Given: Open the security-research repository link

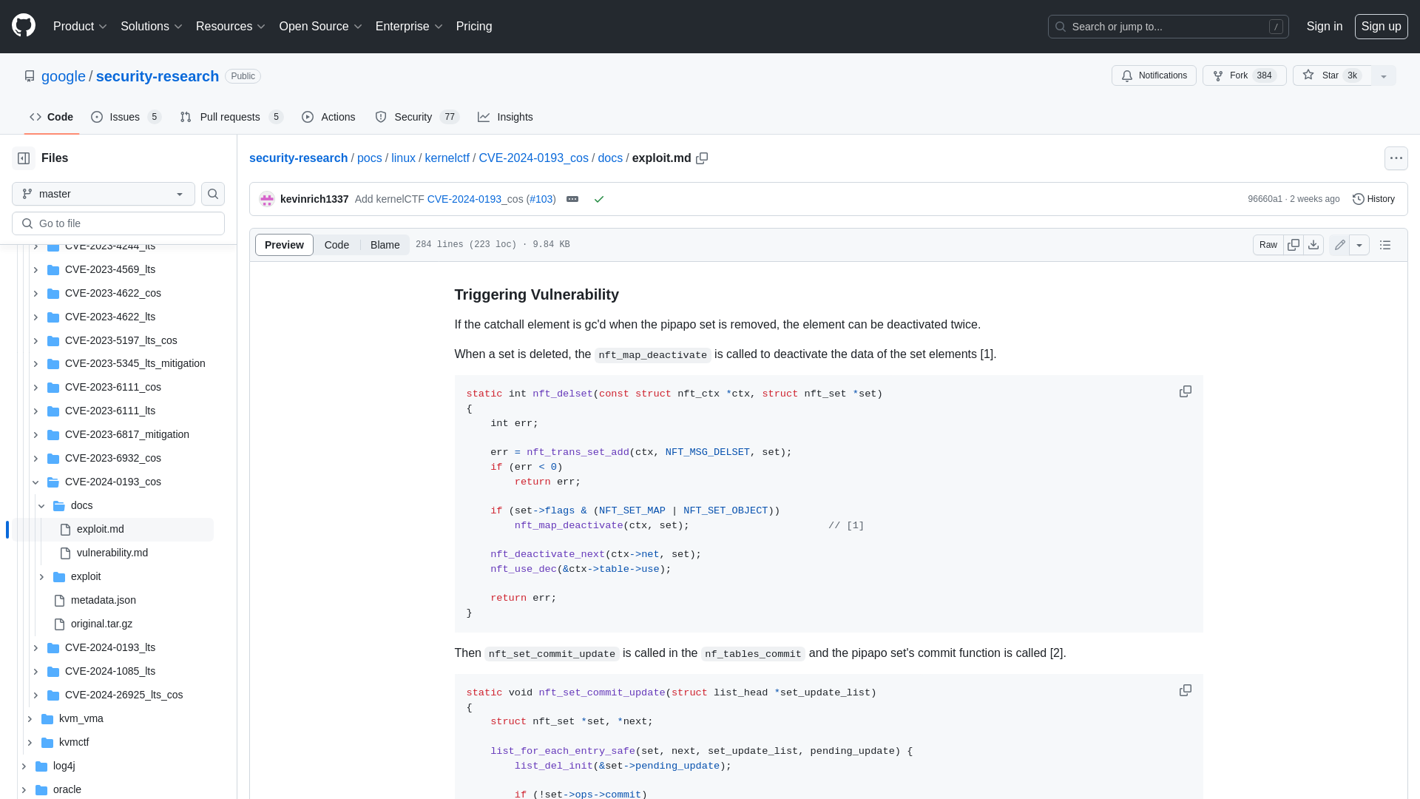Looking at the screenshot, I should click(x=158, y=76).
